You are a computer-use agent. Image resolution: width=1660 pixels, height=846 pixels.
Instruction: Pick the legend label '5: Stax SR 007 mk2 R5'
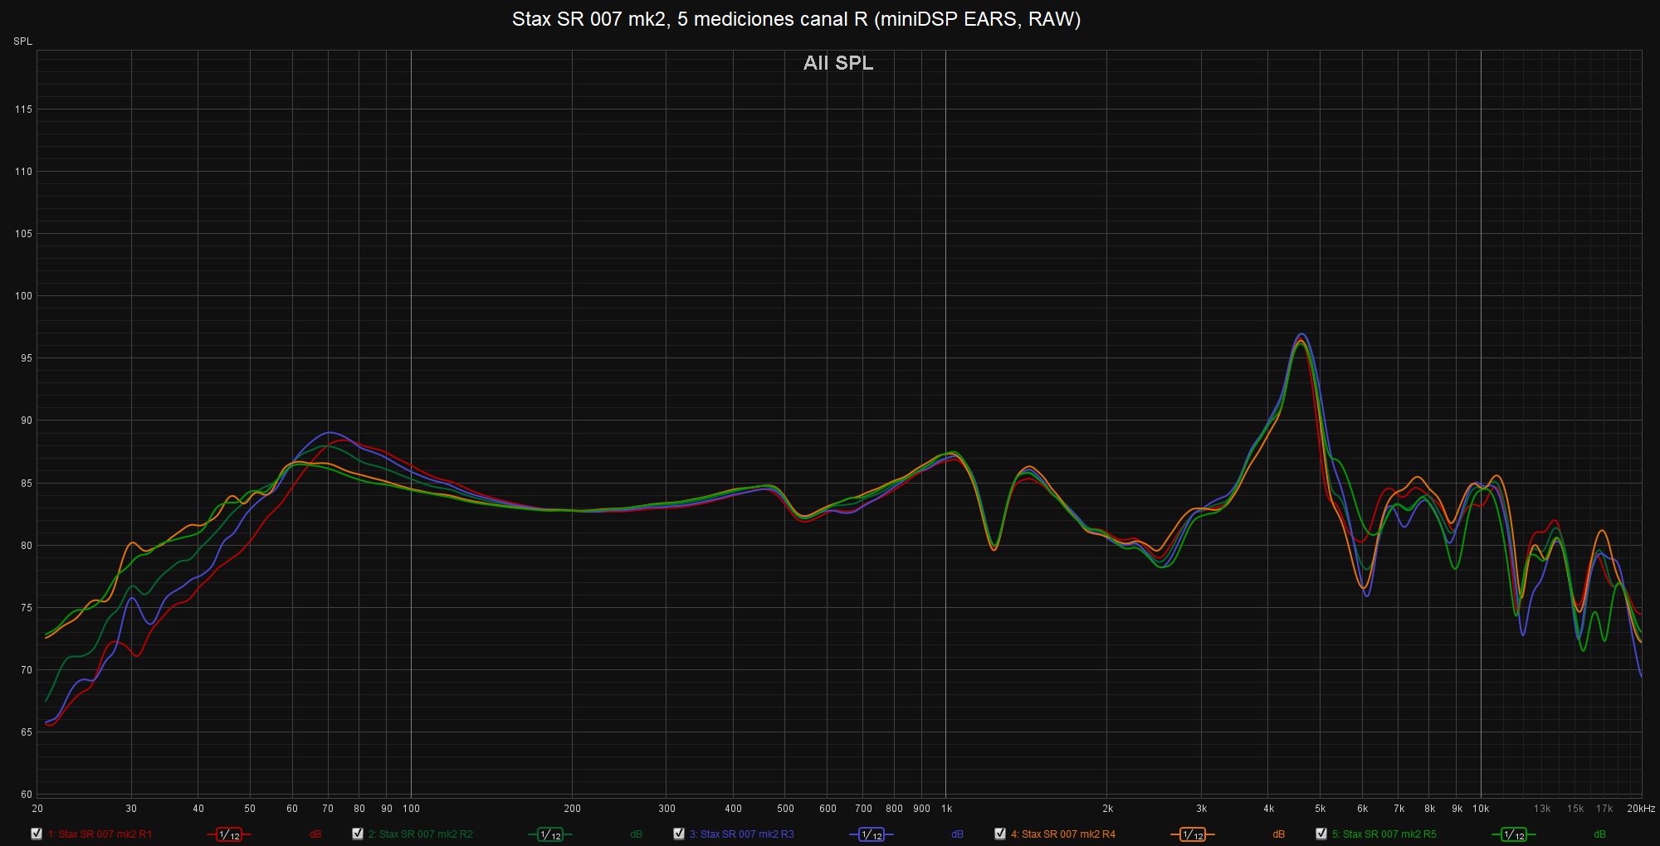[x=1384, y=834]
